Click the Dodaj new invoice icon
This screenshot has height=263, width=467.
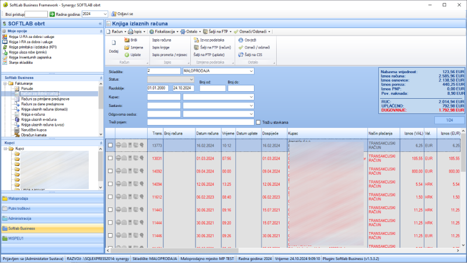113,45
